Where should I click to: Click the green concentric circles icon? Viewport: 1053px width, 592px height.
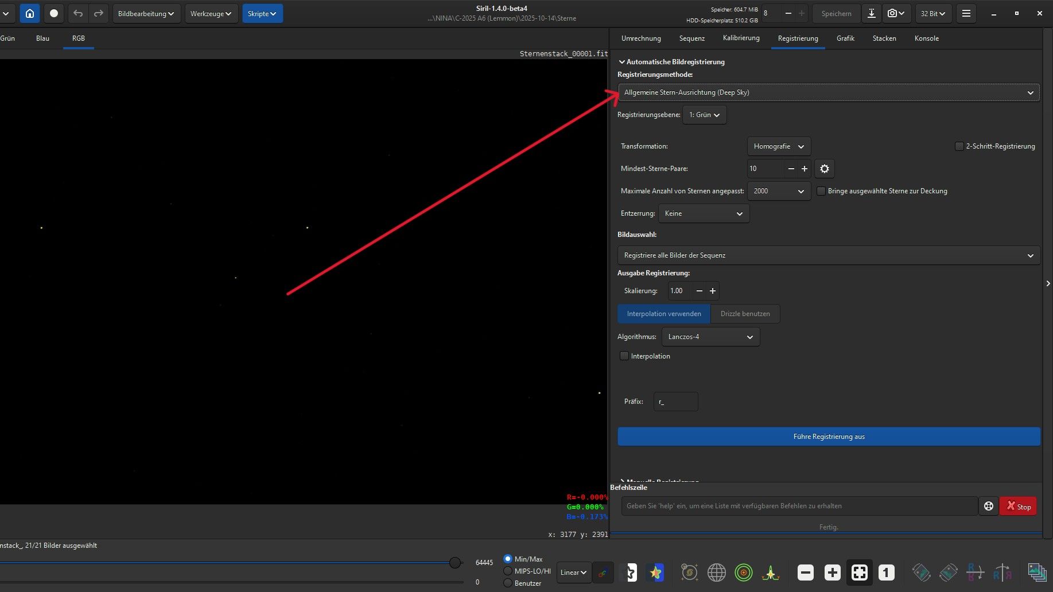[743, 572]
